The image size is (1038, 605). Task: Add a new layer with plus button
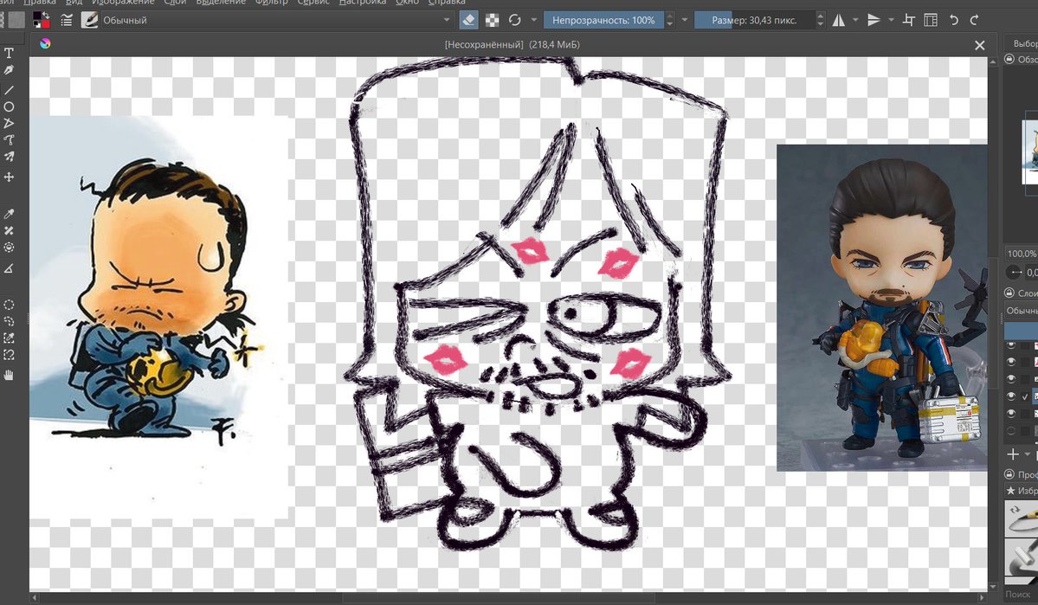1012,454
